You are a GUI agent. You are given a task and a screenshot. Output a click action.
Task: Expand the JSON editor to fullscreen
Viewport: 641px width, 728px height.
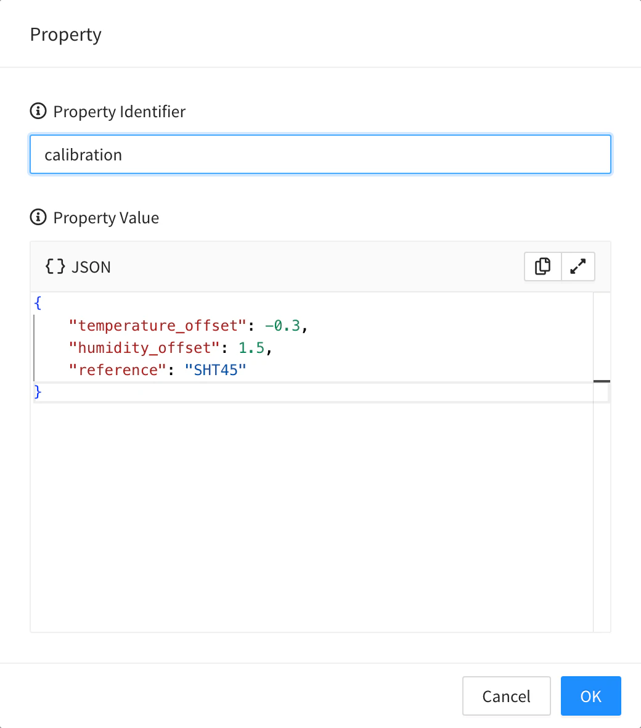pyautogui.click(x=578, y=267)
